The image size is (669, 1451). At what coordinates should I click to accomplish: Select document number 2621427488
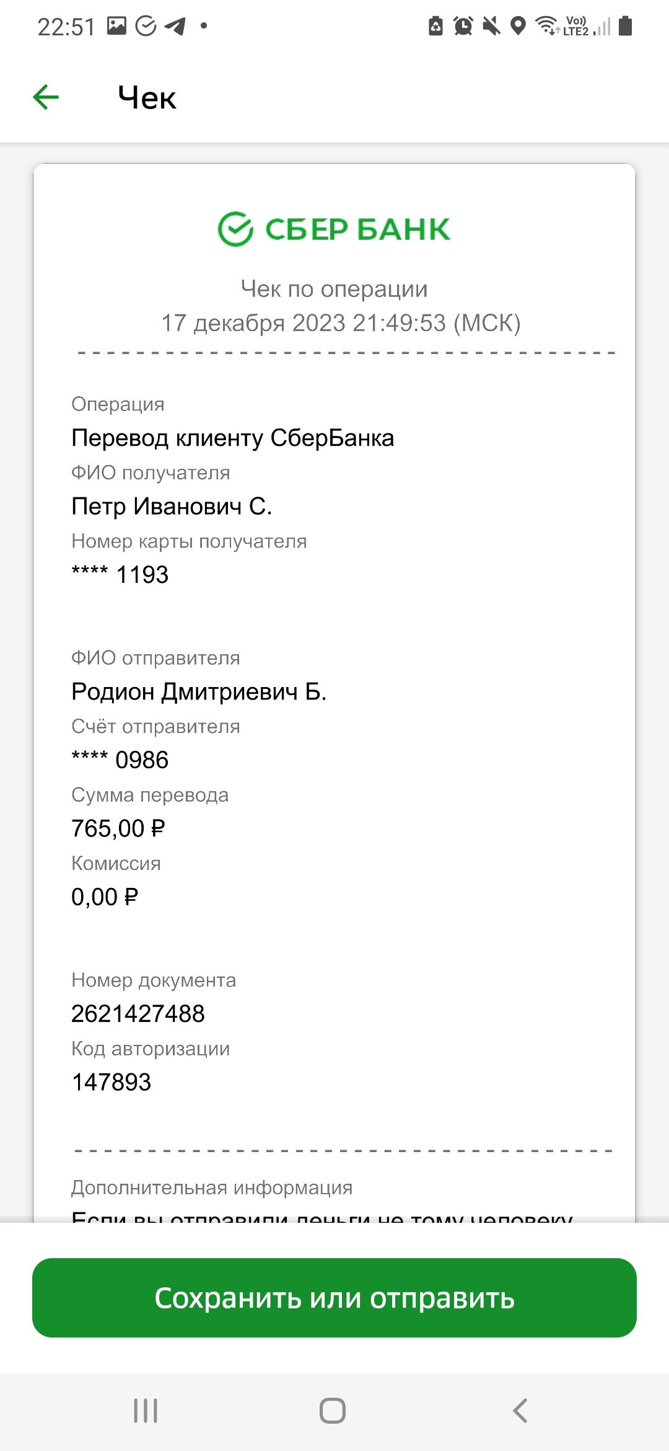click(x=138, y=1013)
